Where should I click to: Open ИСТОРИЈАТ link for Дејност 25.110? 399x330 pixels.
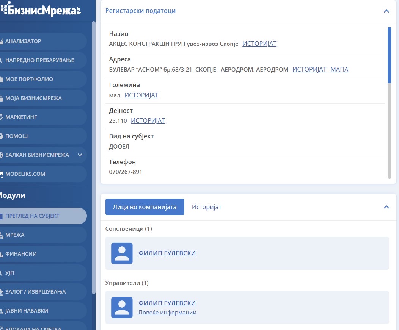(x=148, y=120)
